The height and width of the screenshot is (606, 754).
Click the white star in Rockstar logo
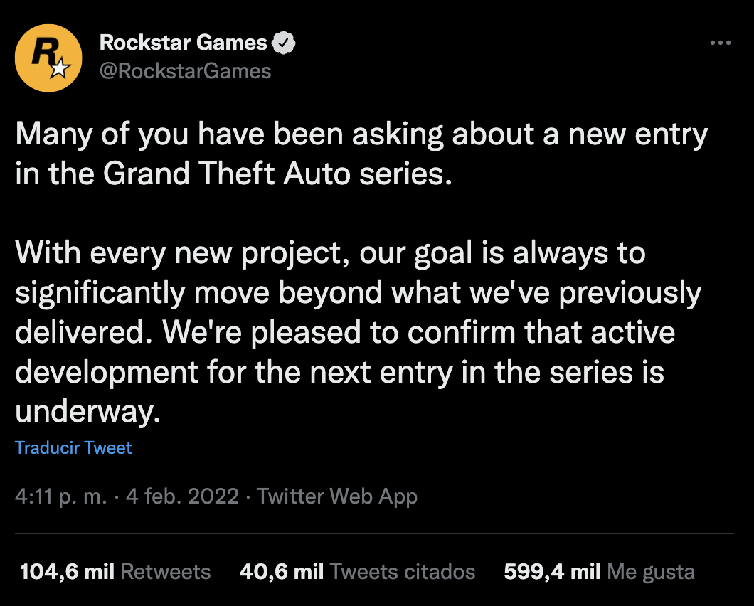[60, 69]
